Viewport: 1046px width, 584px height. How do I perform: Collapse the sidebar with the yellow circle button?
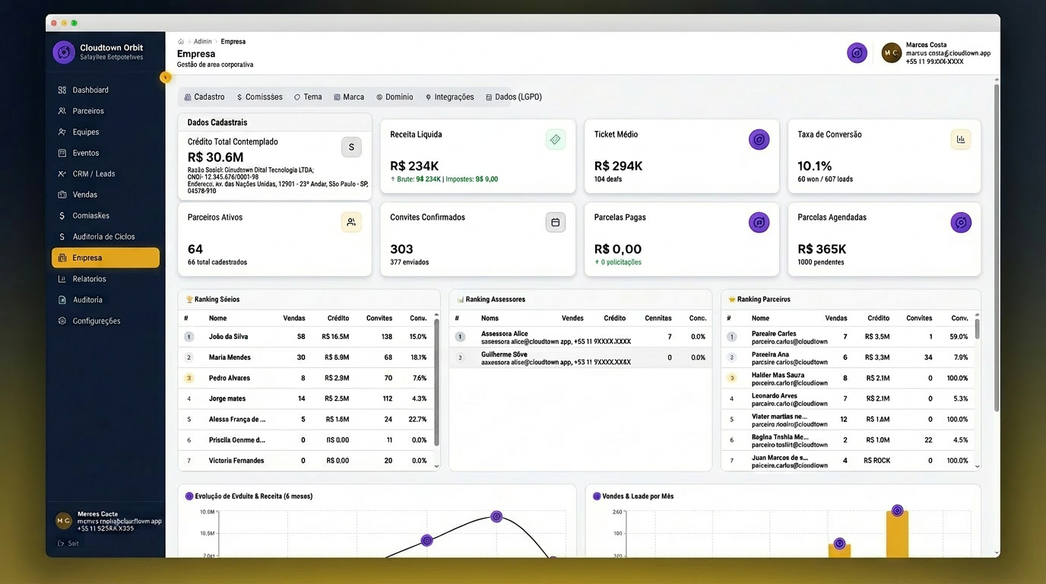[165, 77]
